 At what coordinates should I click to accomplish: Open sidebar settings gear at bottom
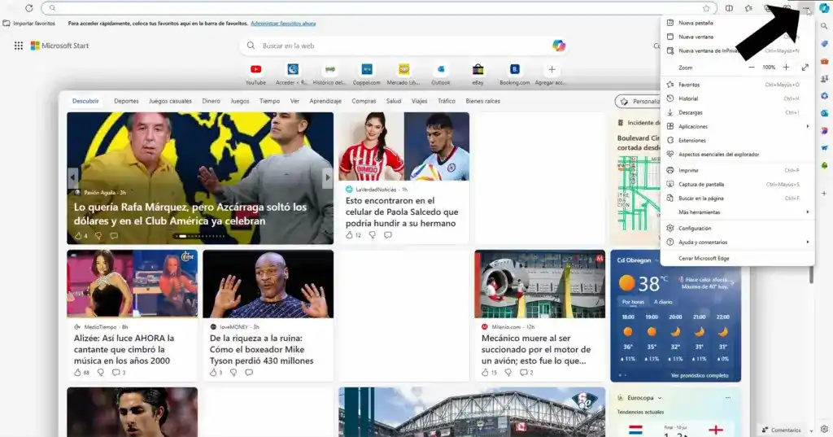(824, 429)
